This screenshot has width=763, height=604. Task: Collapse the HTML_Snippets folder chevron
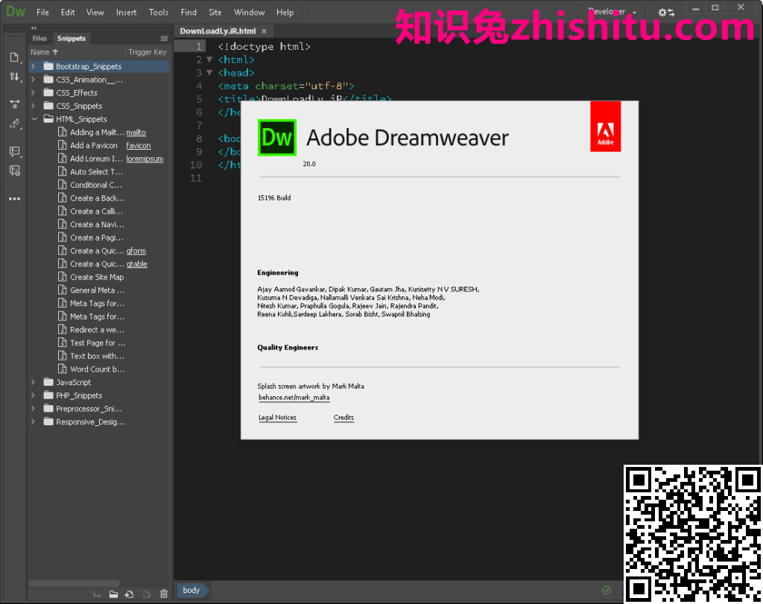[34, 118]
